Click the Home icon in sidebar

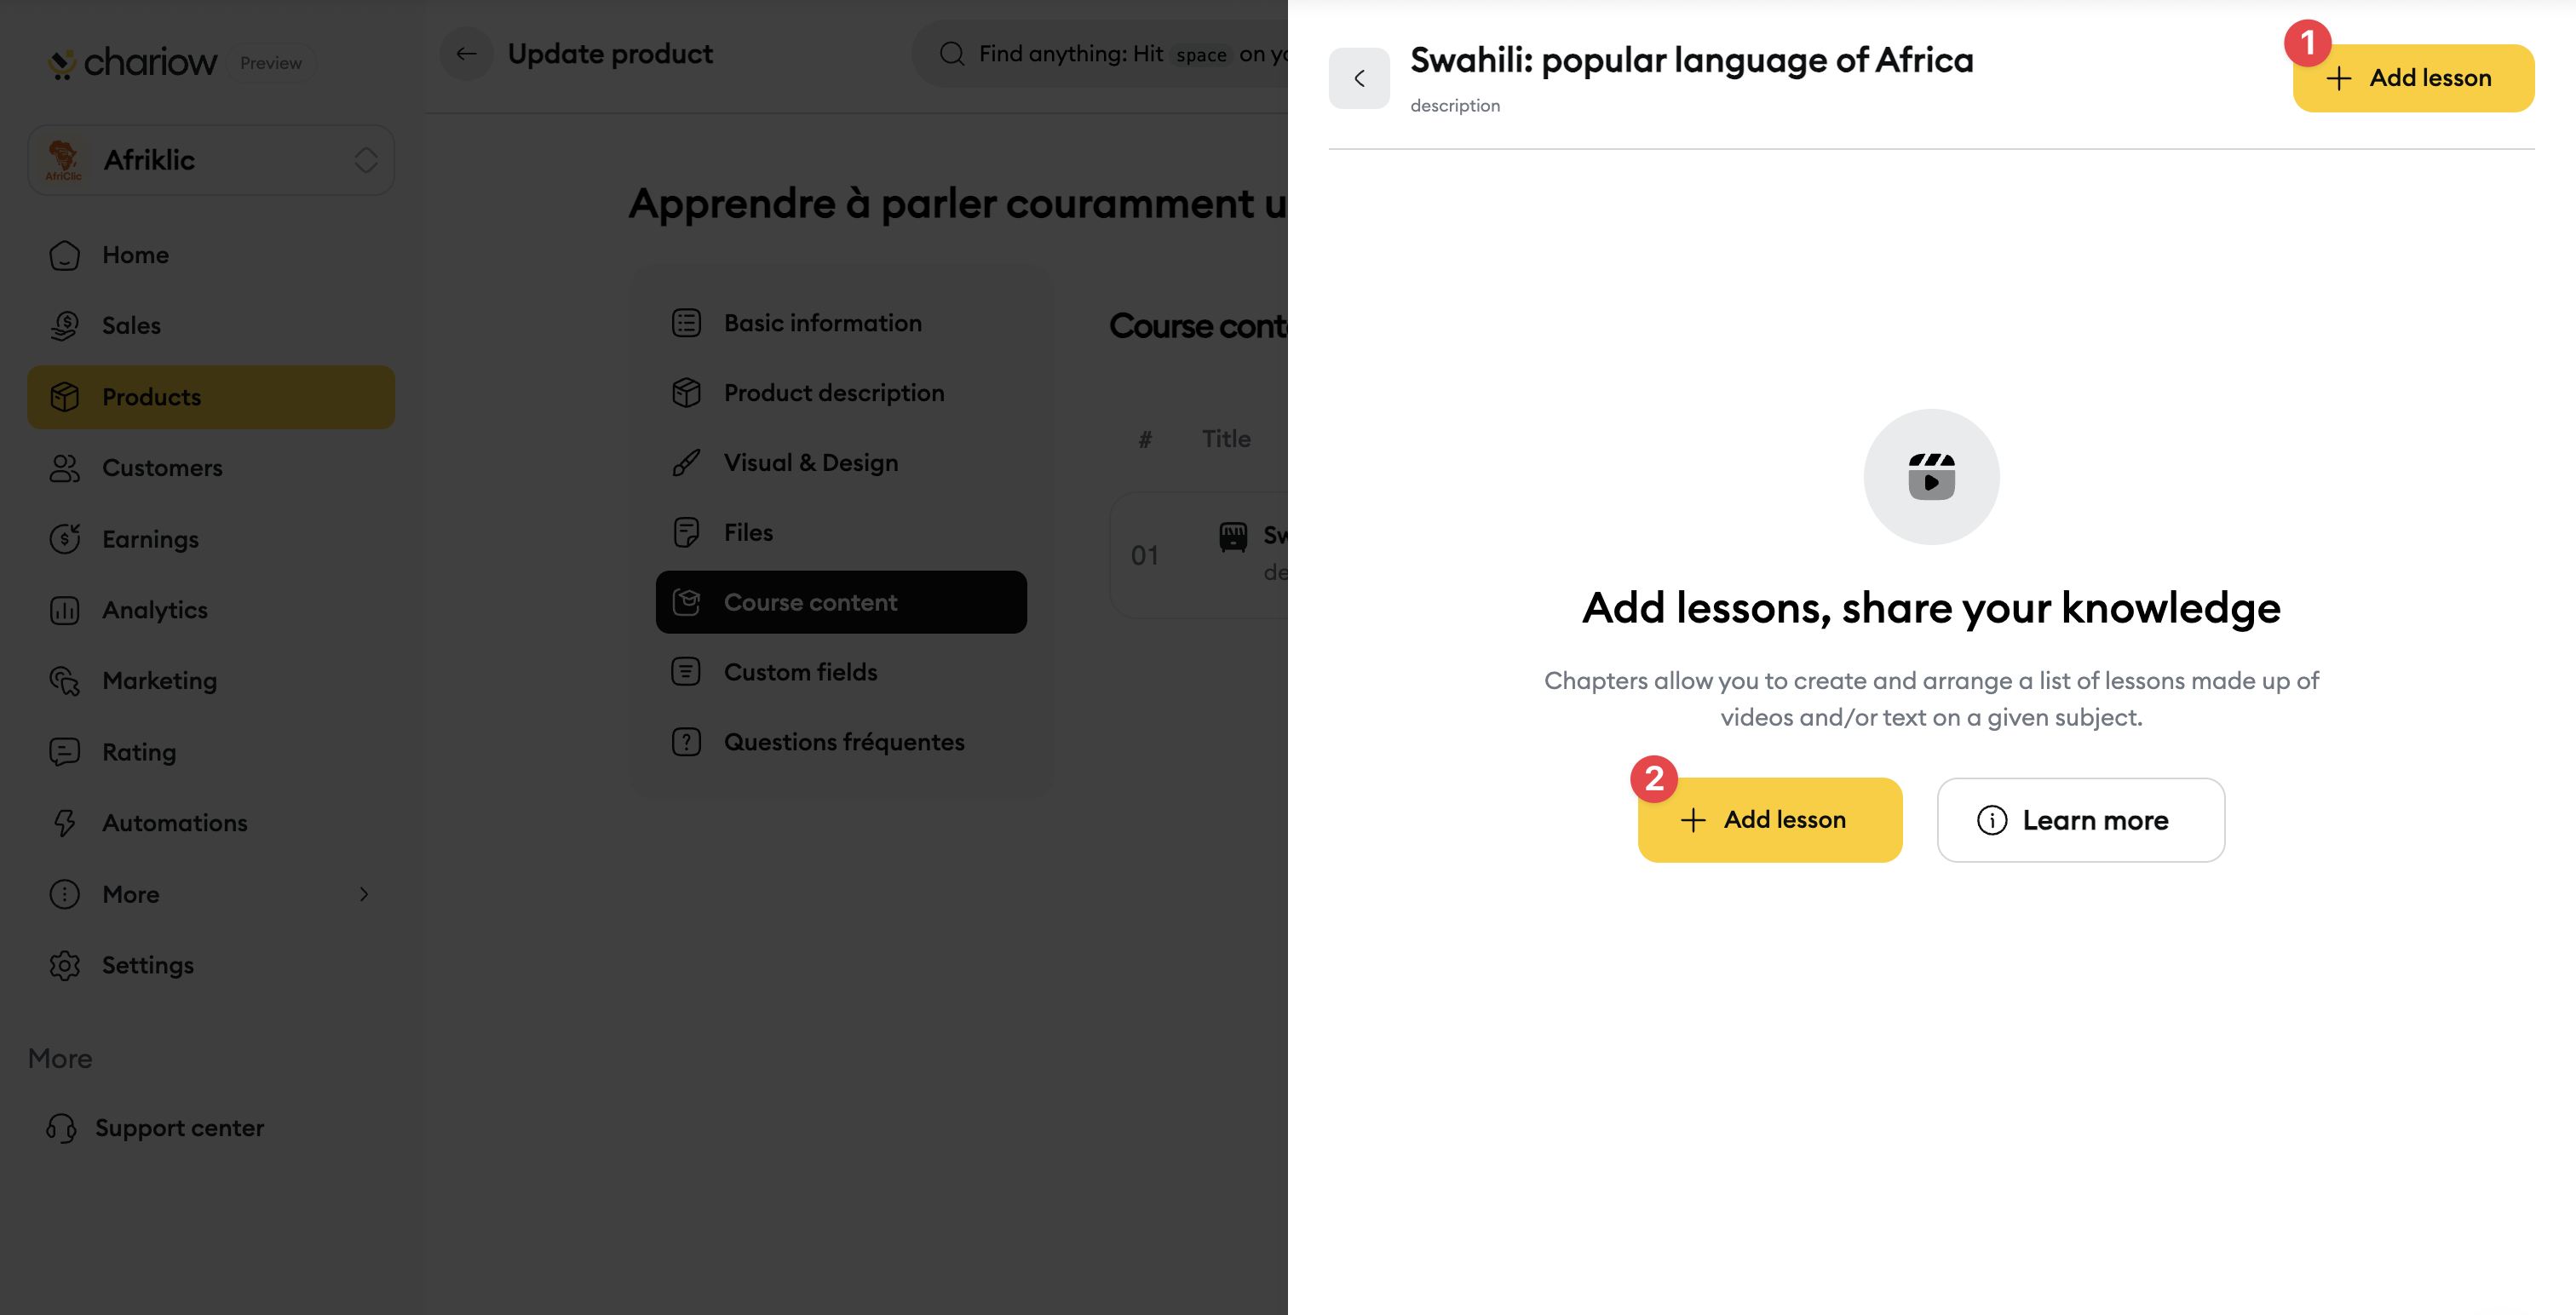pyautogui.click(x=65, y=255)
